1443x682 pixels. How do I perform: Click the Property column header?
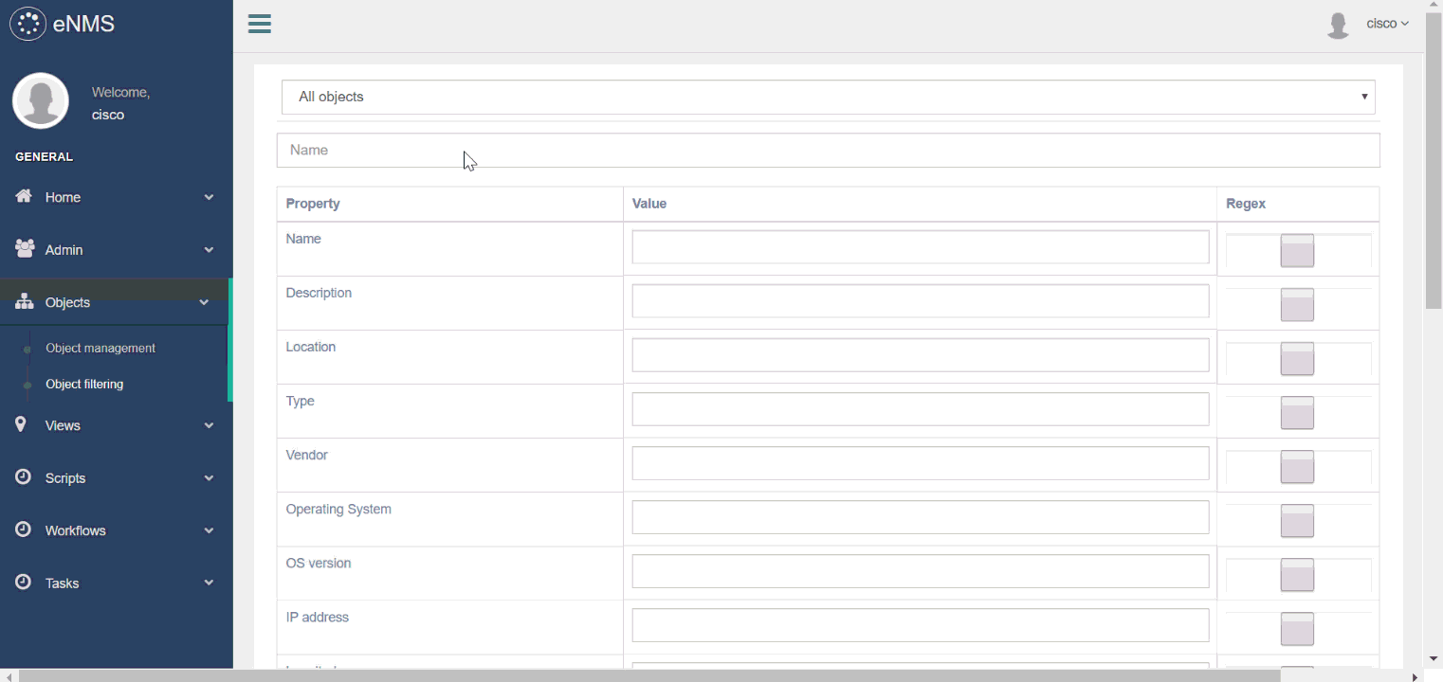pos(313,204)
